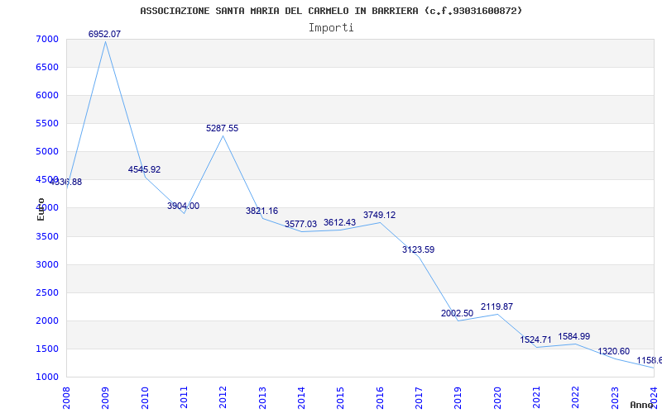Select the 2019 x-axis year label
This screenshot has width=662, height=413.
pos(458,398)
